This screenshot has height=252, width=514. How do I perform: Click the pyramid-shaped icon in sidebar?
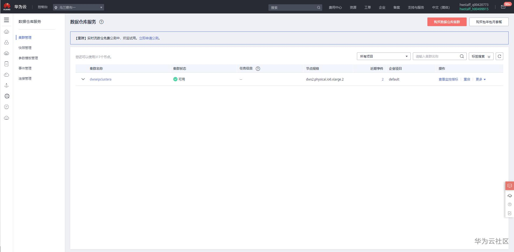coord(7,85)
